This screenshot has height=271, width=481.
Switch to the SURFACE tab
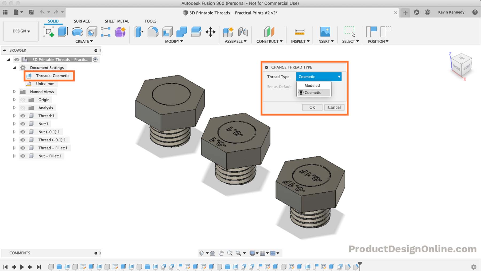[82, 21]
